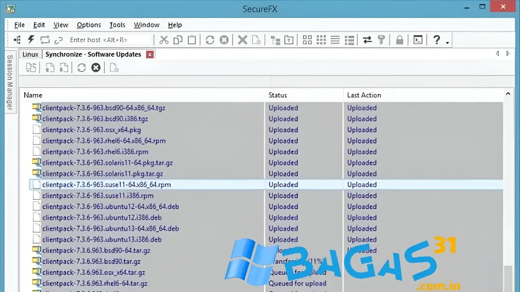The height and width of the screenshot is (292, 520).
Task: Switch to Details view
Action: coord(349,40)
